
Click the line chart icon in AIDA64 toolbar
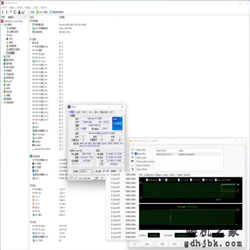pyautogui.click(x=23, y=12)
